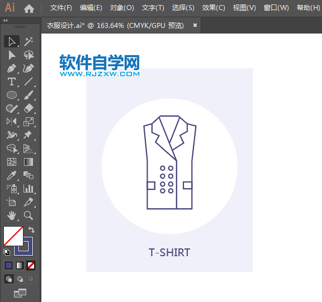Enable Draw Behind mode

click(20, 279)
